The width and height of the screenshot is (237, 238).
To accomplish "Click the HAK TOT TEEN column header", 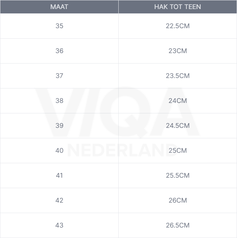I will [x=178, y=7].
